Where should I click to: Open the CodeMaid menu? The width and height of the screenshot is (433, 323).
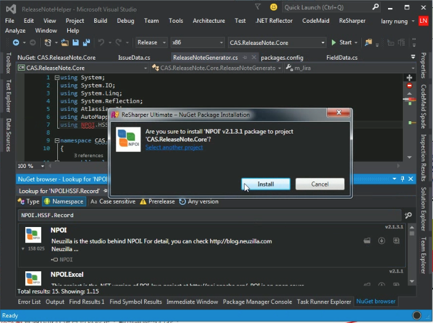pyautogui.click(x=315, y=21)
